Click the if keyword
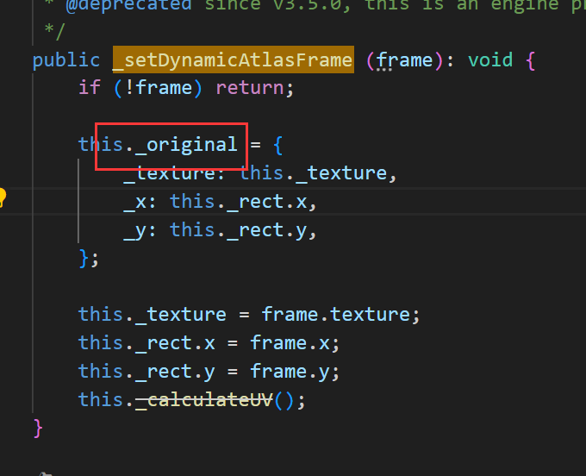 pyautogui.click(x=89, y=88)
